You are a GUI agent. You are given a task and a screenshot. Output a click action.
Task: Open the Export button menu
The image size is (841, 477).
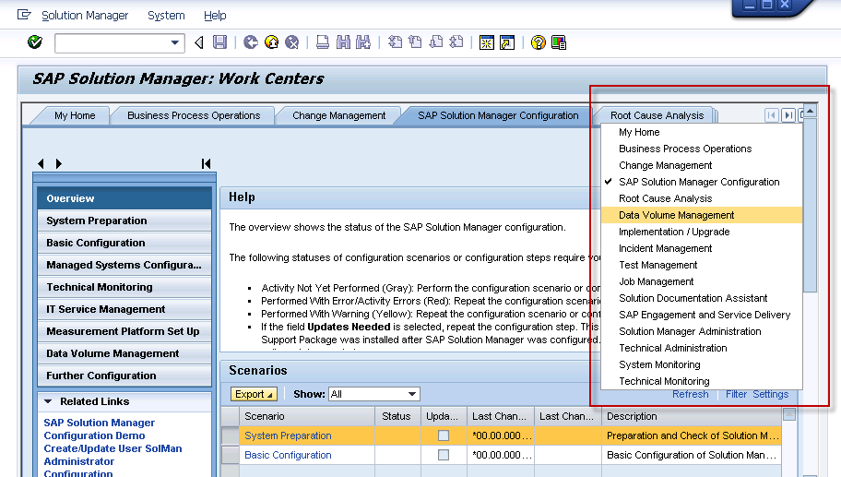coord(254,394)
